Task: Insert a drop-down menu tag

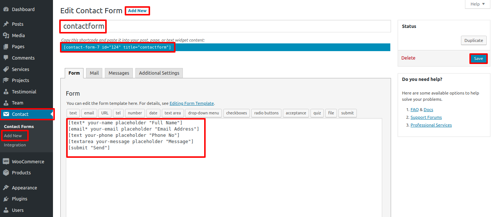Action: coord(203,113)
